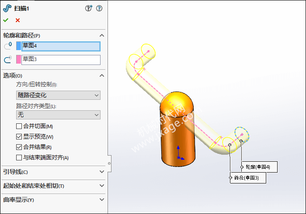Viewport: 306px width, 214px height.
Task: Expand the 起始处和结束处相切(T) section
Action: coord(102,186)
